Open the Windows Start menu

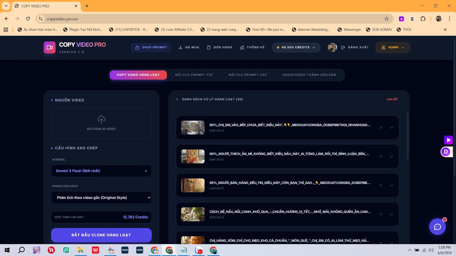point(7,250)
